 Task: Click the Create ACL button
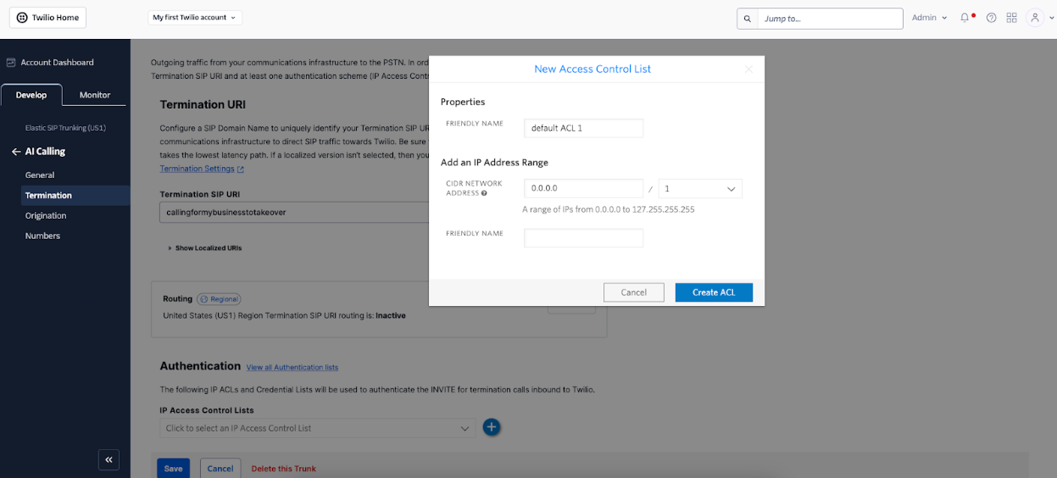tap(714, 292)
